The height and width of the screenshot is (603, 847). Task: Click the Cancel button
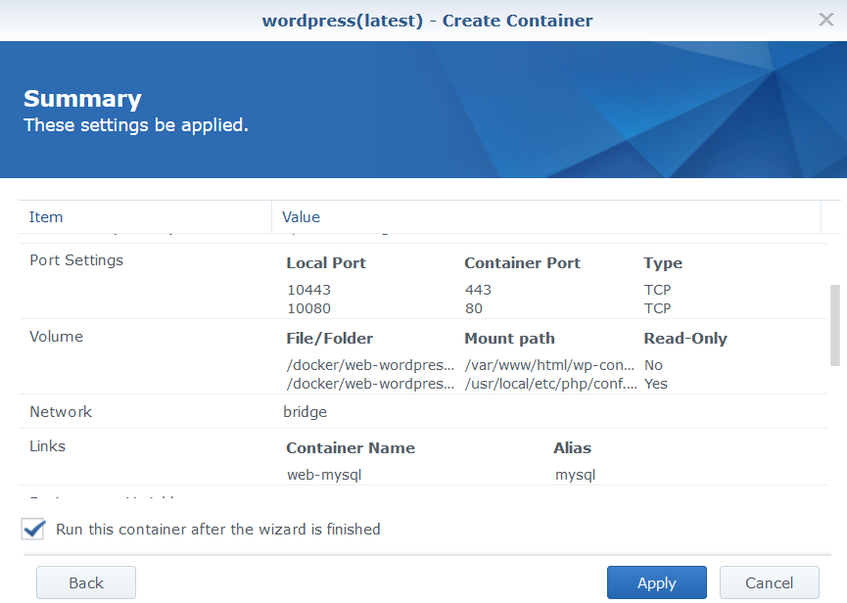[770, 582]
